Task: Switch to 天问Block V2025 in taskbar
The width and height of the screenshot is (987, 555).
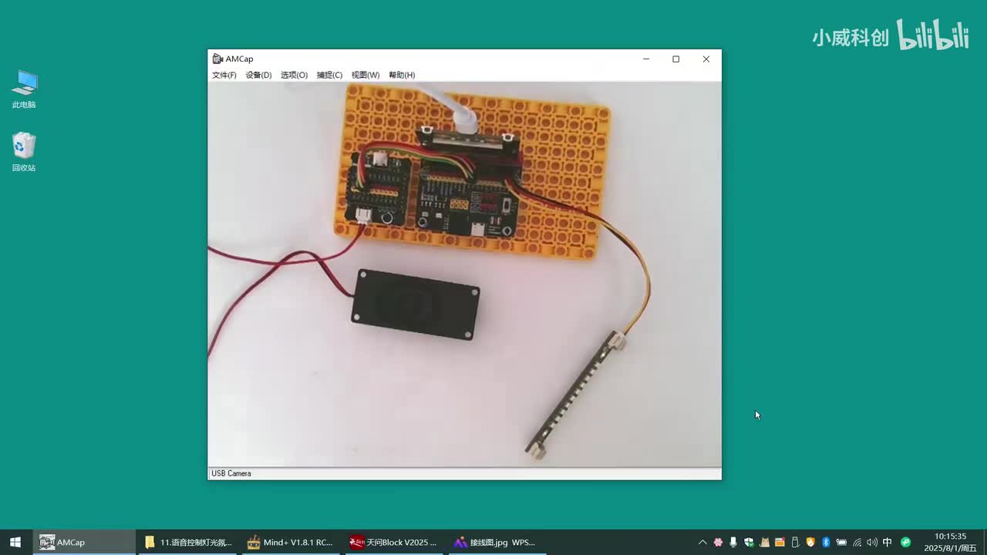Action: point(393,542)
